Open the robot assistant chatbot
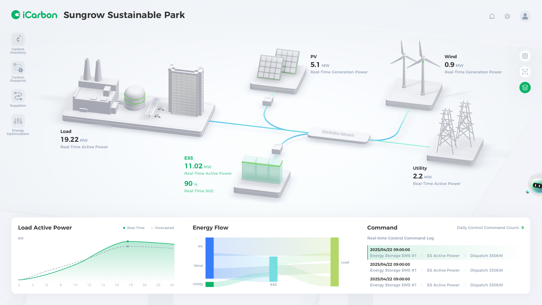 (536, 185)
